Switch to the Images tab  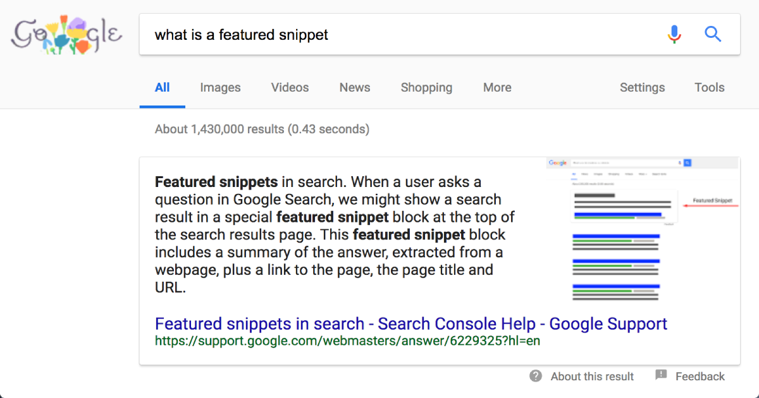coord(220,88)
